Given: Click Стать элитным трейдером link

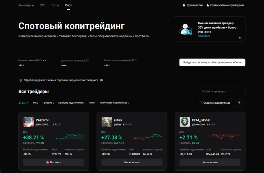Looking at the screenshot, I should tap(227, 5).
